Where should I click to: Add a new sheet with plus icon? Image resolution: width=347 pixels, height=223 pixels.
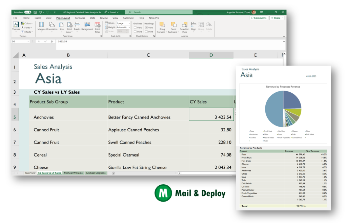click(113, 173)
